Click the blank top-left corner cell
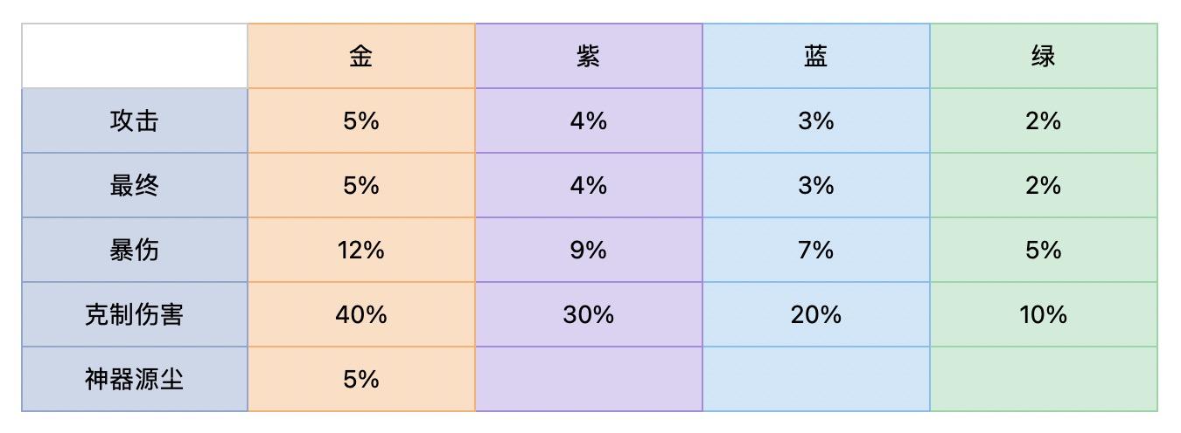The width and height of the screenshot is (1181, 433). tap(135, 56)
